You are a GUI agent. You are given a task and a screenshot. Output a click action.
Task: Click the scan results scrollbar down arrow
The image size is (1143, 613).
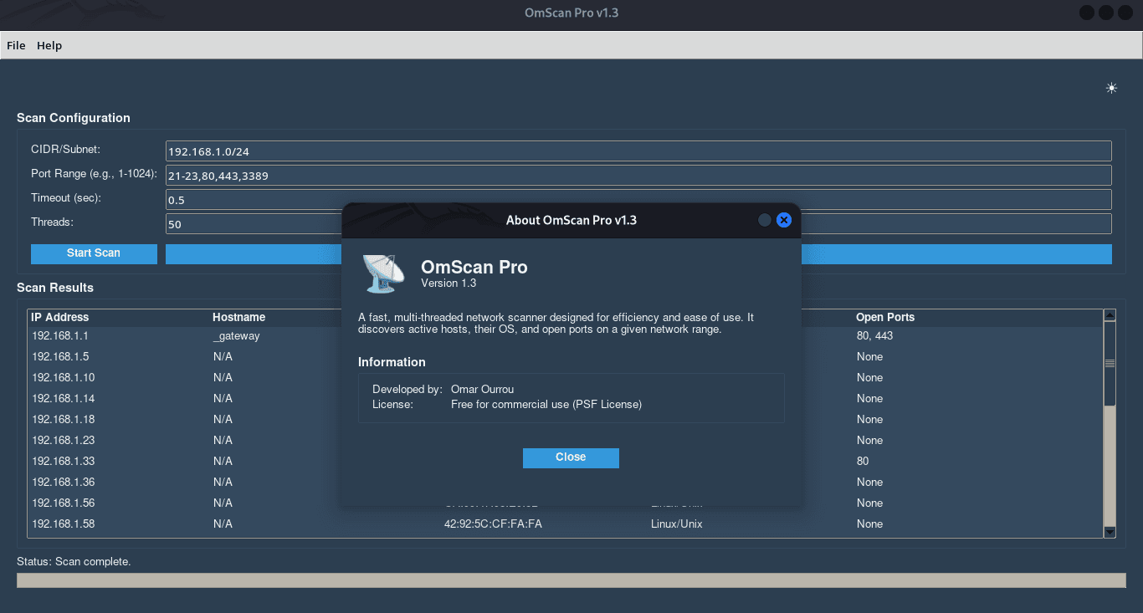coord(1110,531)
